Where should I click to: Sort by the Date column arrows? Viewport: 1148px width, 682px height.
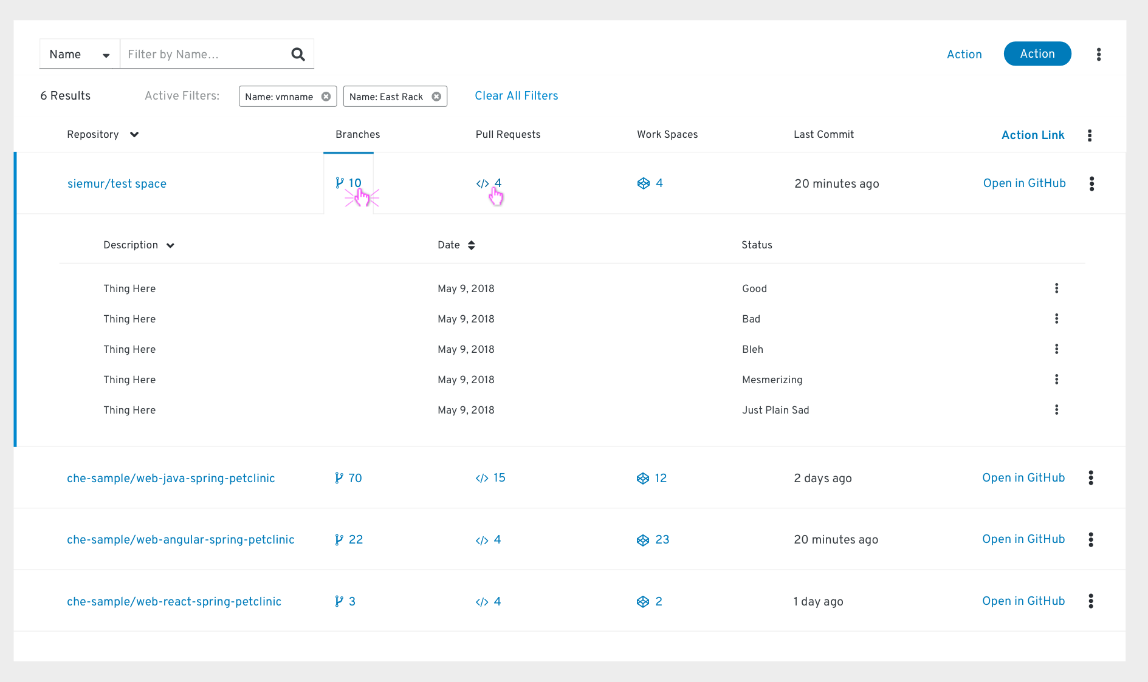coord(472,245)
